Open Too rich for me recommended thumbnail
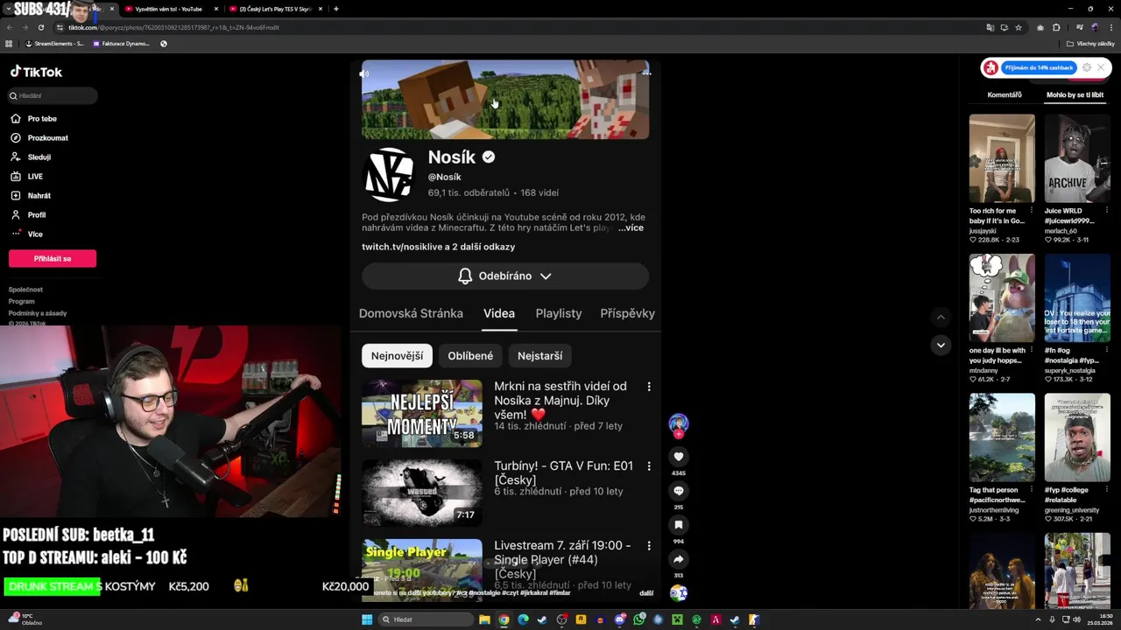This screenshot has width=1121, height=630. click(x=1002, y=158)
